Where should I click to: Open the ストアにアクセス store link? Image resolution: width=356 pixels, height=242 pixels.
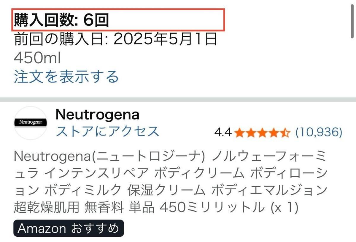coord(107,131)
